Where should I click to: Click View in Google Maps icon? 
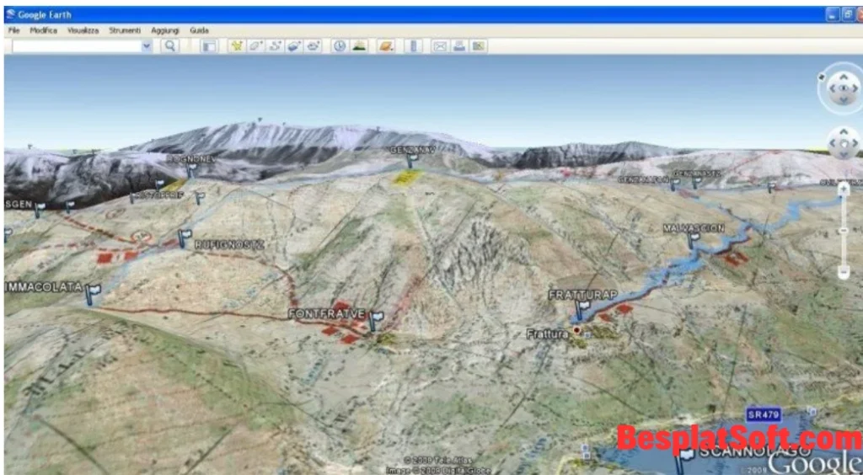(x=479, y=46)
